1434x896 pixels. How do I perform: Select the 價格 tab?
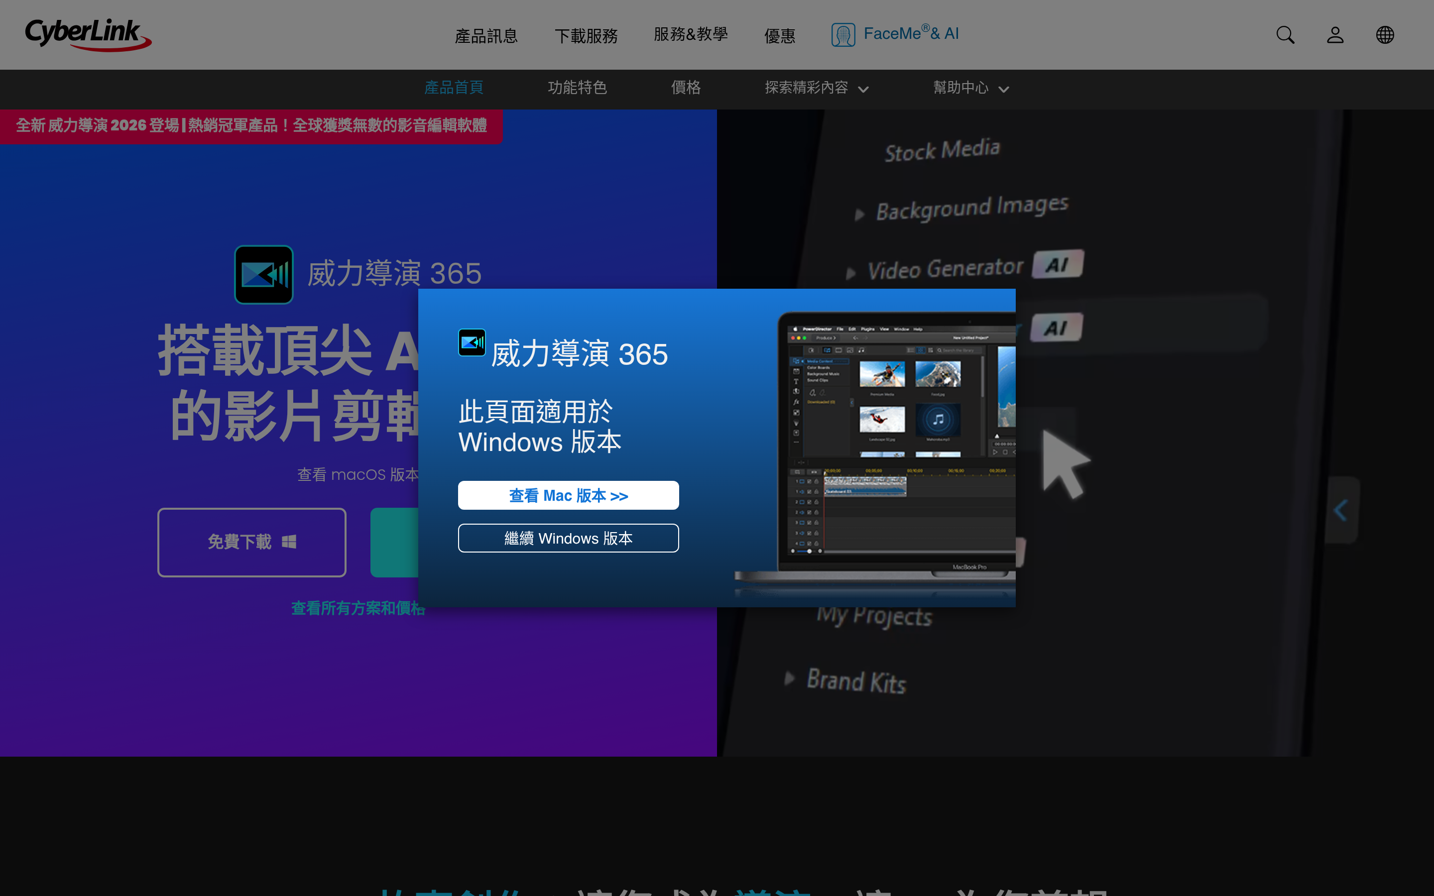(x=686, y=88)
